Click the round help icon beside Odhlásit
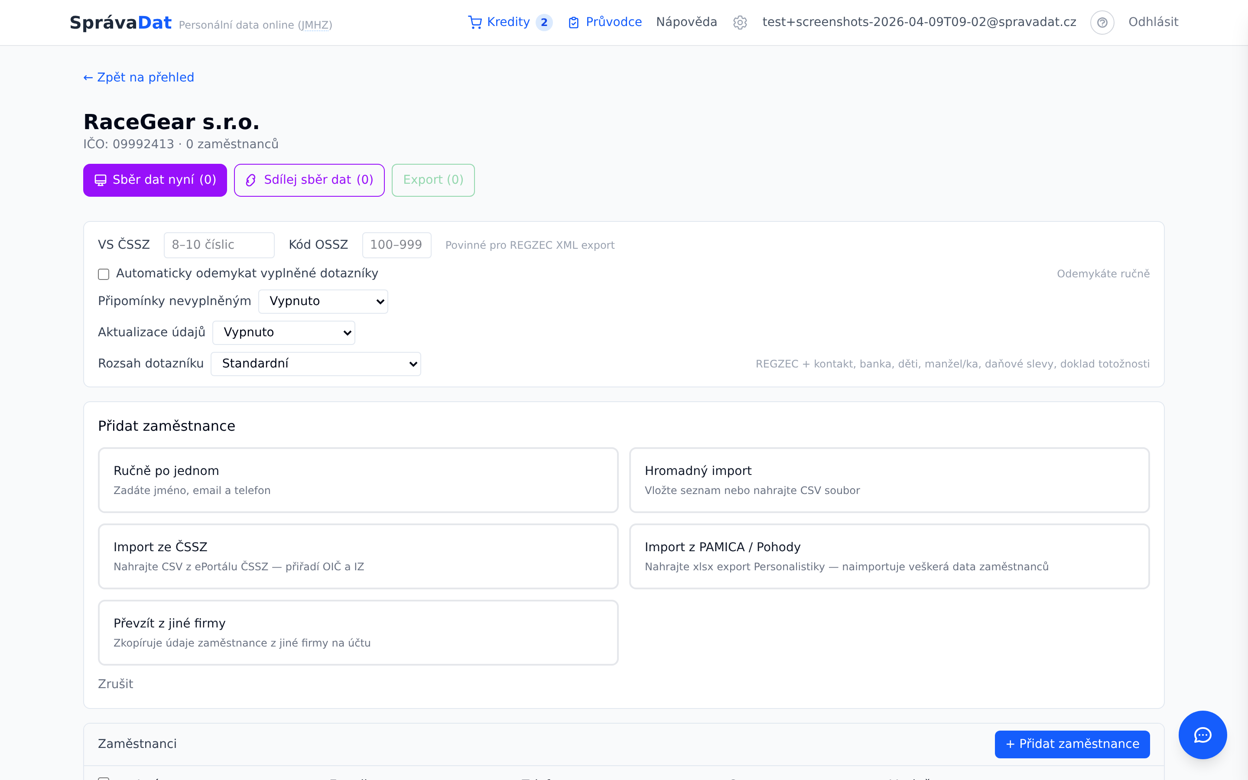 [1102, 22]
